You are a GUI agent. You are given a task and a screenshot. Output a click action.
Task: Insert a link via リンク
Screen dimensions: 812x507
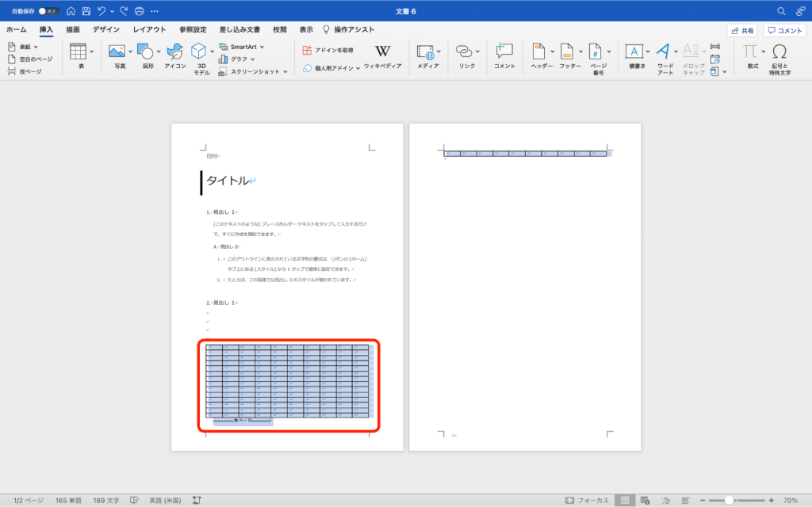tap(463, 51)
